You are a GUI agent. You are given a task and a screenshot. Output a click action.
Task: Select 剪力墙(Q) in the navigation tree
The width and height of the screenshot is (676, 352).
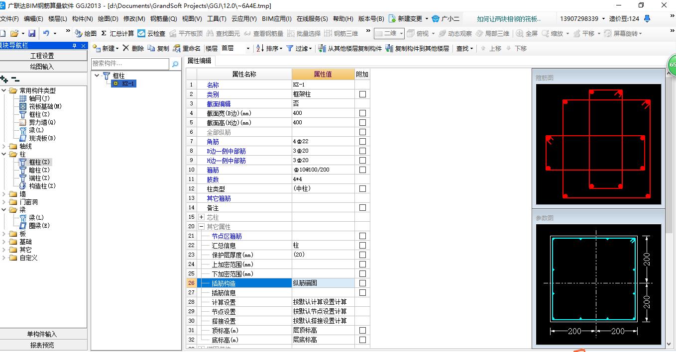pos(42,122)
